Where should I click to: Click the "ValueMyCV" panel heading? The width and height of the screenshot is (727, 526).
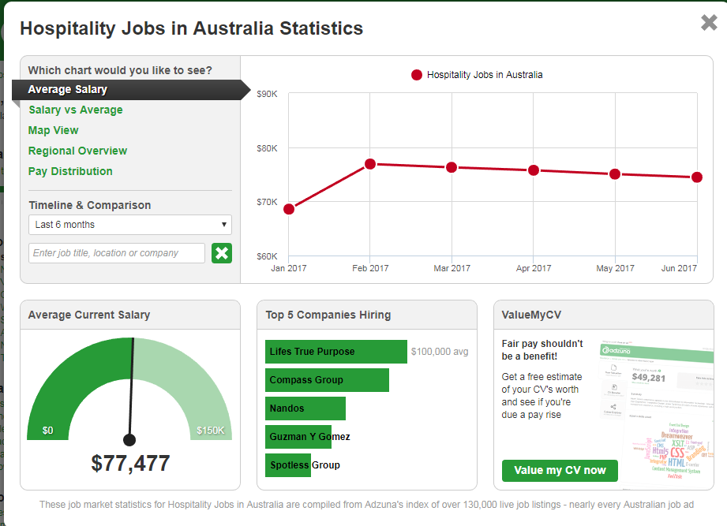tap(531, 315)
